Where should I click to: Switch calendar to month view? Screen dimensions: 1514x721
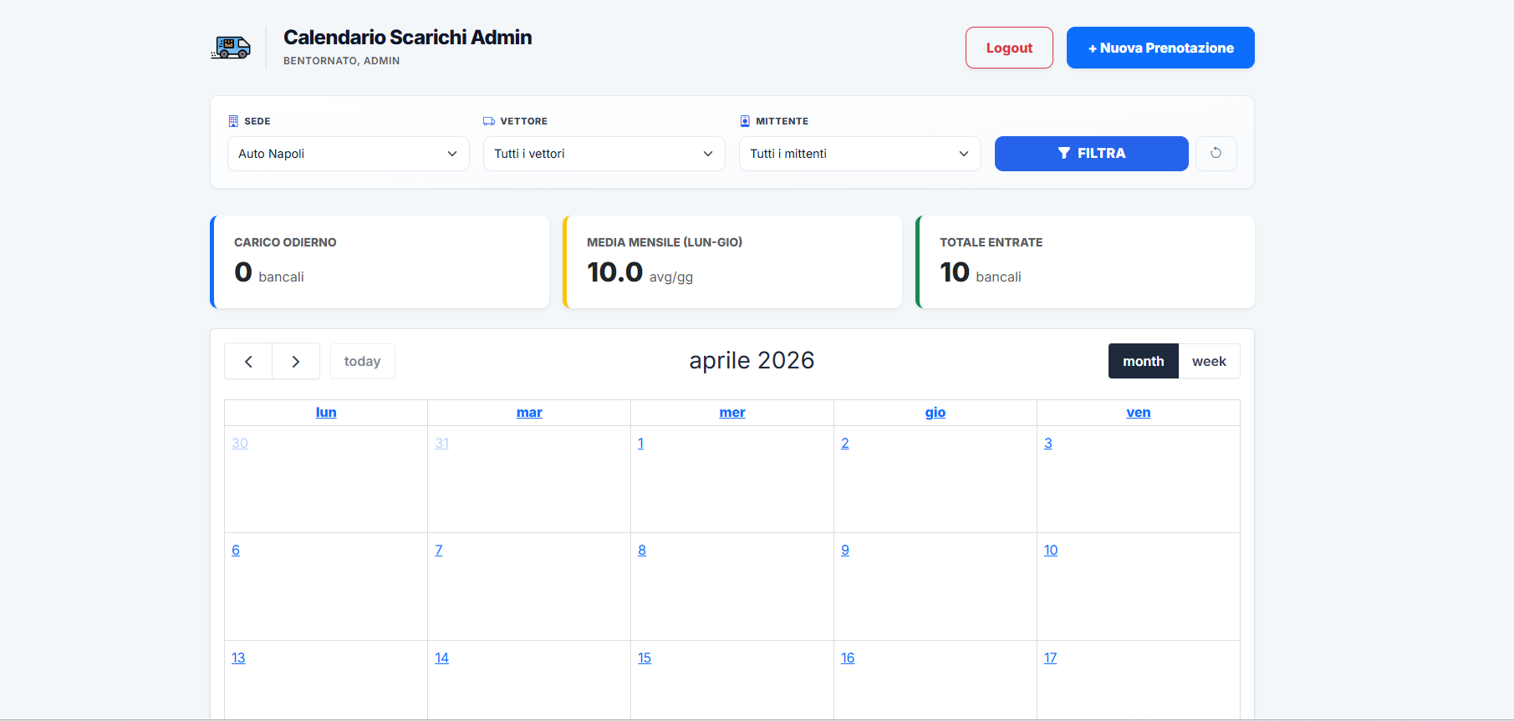point(1144,361)
